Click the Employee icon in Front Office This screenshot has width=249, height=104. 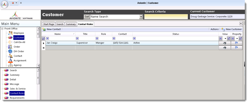[11, 33]
